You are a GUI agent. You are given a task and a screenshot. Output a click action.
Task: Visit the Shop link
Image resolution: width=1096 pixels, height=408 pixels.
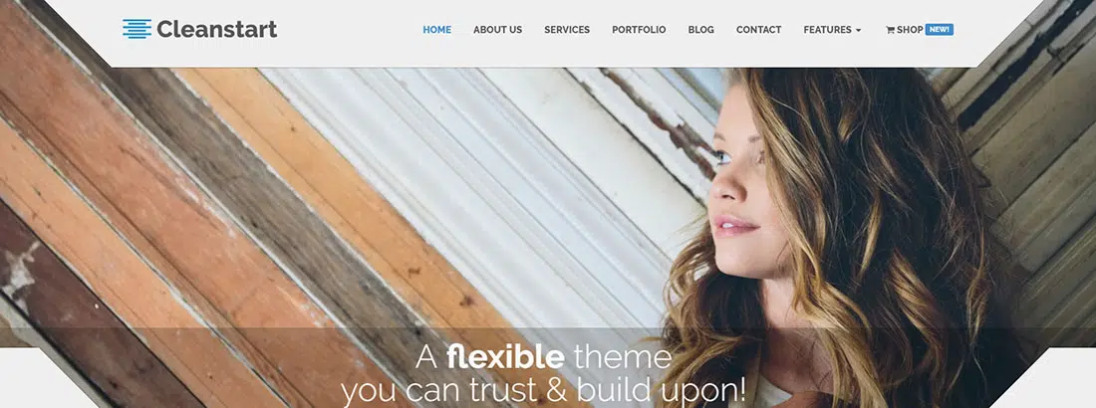910,30
